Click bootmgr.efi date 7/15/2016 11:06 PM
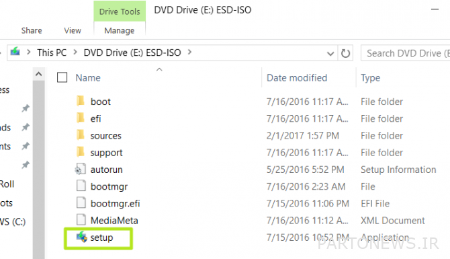Viewport: 450px width, 259px height. [308, 203]
